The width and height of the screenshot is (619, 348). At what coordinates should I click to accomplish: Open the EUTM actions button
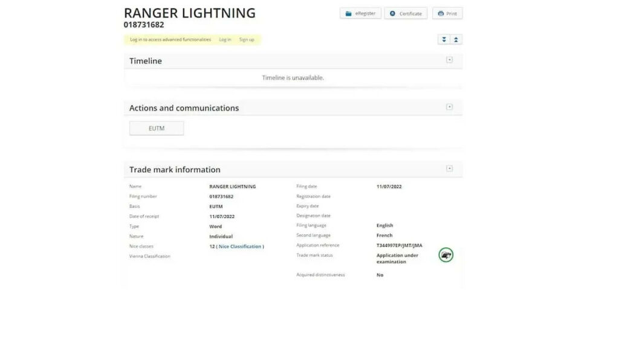click(157, 128)
